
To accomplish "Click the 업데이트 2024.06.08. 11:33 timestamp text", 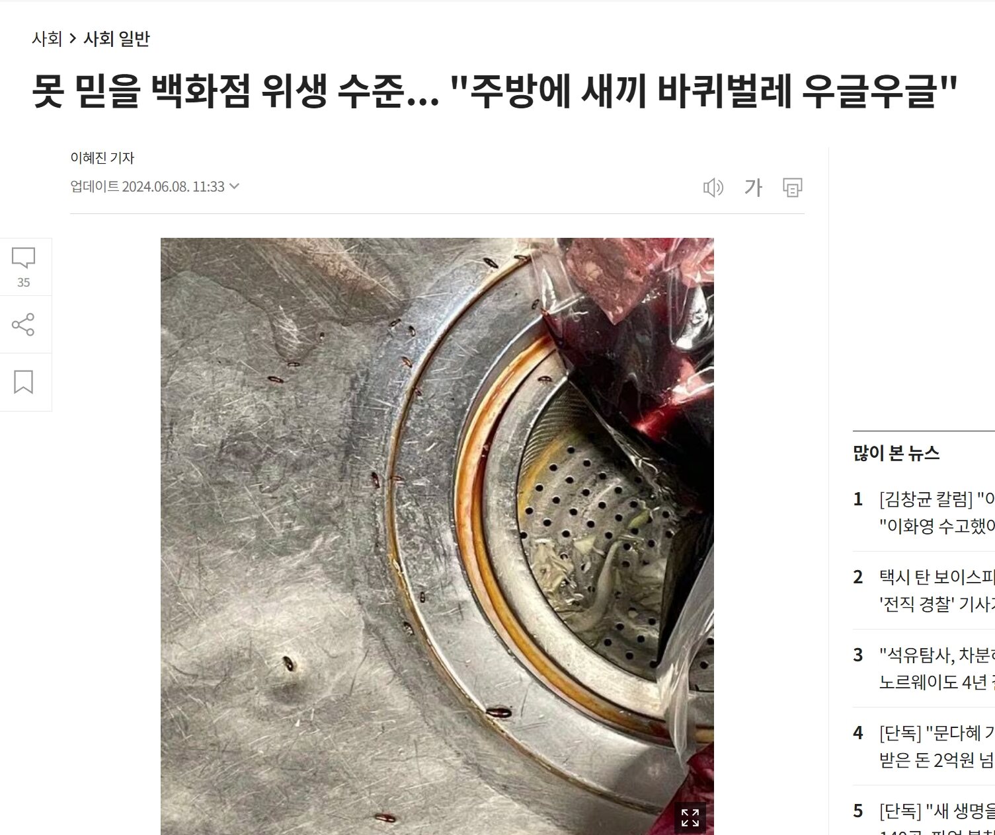I will (147, 186).
